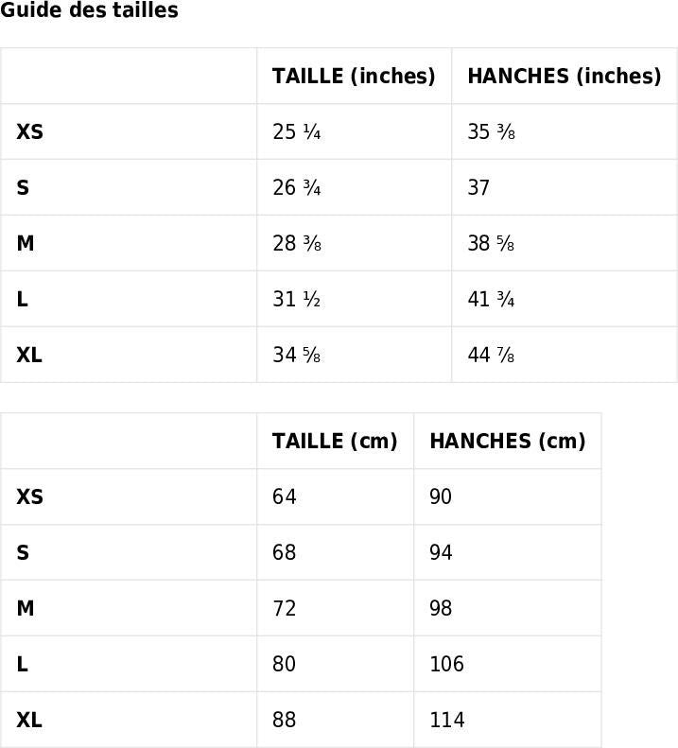The image size is (678, 748).
Task: Select the TAILLE (cm) column header
Action: pos(335,441)
